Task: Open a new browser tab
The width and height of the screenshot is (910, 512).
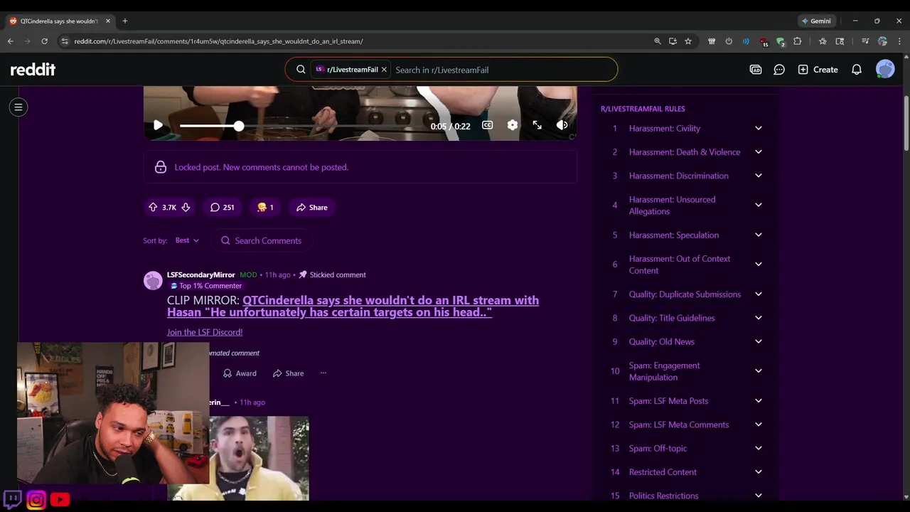Action: coord(124,21)
